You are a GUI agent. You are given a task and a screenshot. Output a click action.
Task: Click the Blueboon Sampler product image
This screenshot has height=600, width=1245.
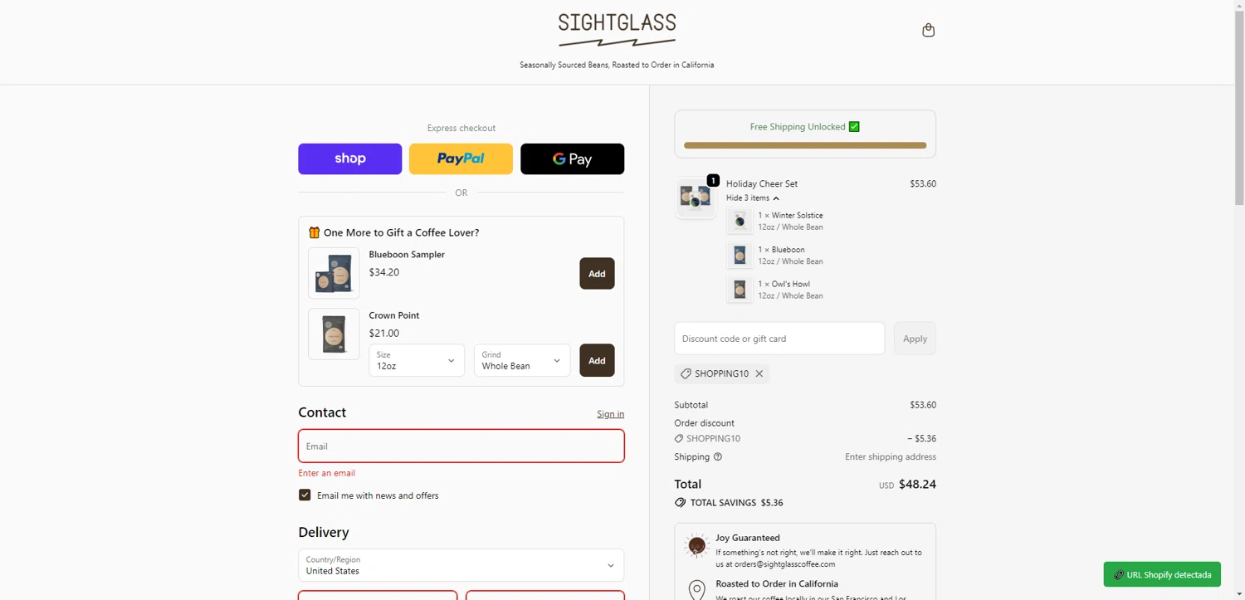coord(334,273)
